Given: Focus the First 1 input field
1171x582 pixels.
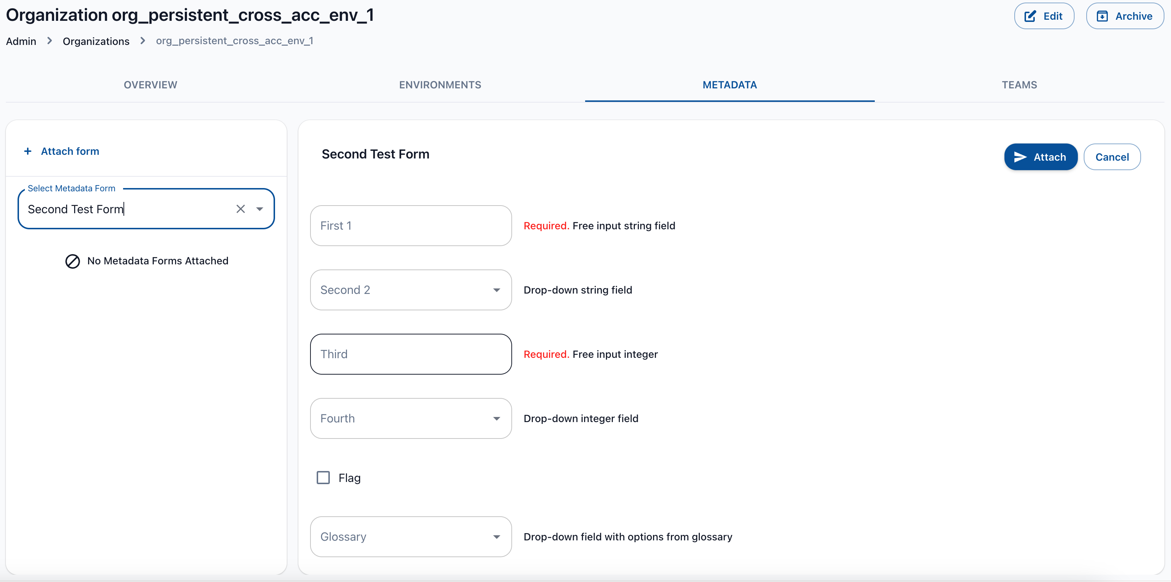Looking at the screenshot, I should pyautogui.click(x=411, y=226).
